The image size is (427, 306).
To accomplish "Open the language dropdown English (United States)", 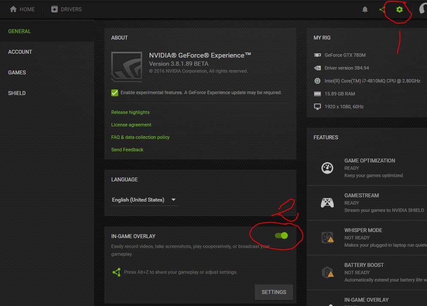I will [x=145, y=200].
